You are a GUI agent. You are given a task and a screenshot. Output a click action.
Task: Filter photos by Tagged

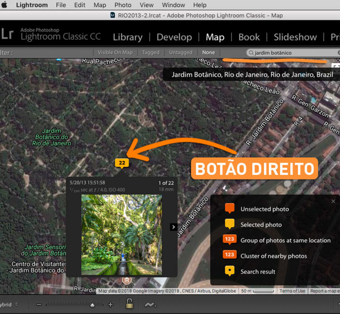(x=151, y=53)
